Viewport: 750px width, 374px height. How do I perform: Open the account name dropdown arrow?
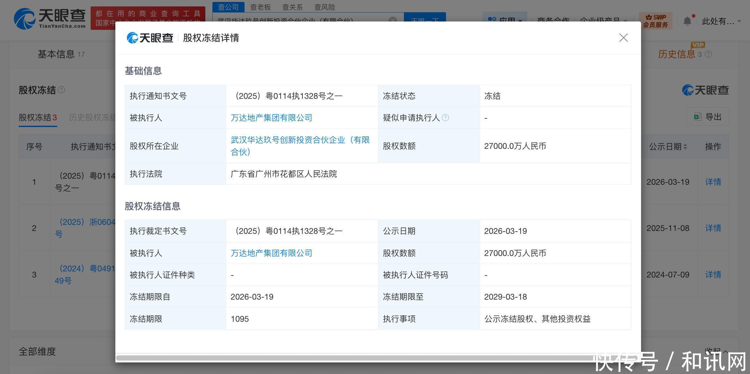click(739, 21)
